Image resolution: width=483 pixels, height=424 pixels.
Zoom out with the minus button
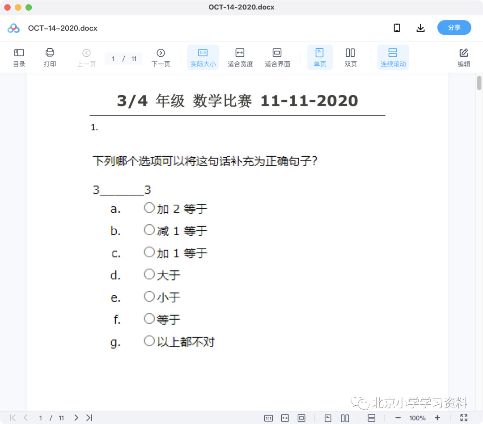398,418
